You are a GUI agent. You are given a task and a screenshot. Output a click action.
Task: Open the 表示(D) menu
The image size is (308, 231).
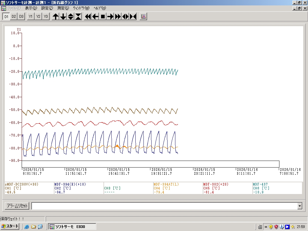pyautogui.click(x=31, y=8)
